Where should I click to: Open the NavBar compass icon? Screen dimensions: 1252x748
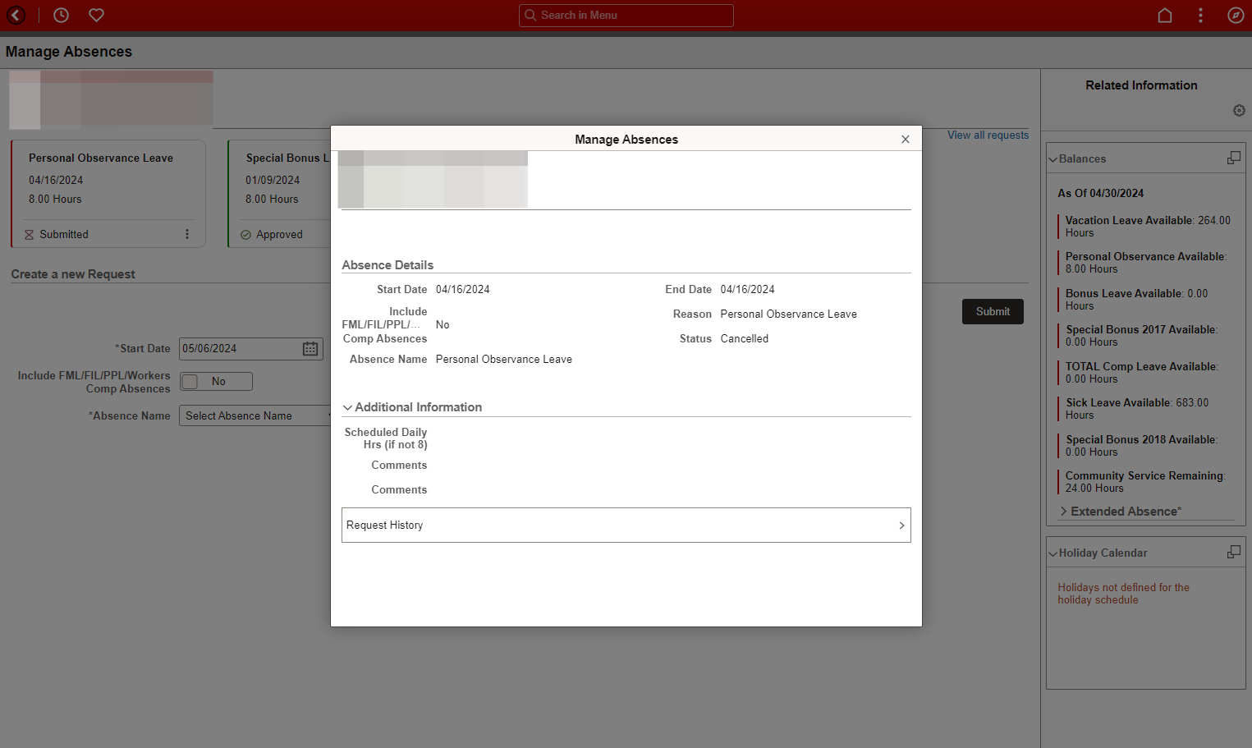point(1236,15)
